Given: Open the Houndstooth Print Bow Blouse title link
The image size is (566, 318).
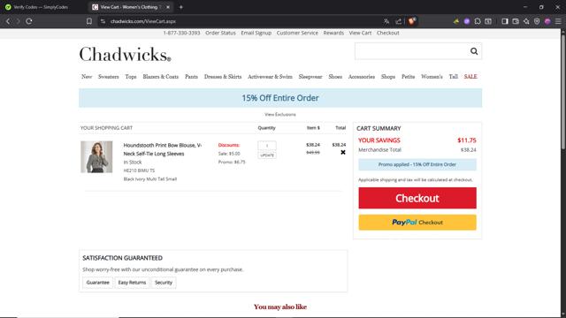Looking at the screenshot, I should point(163,149).
